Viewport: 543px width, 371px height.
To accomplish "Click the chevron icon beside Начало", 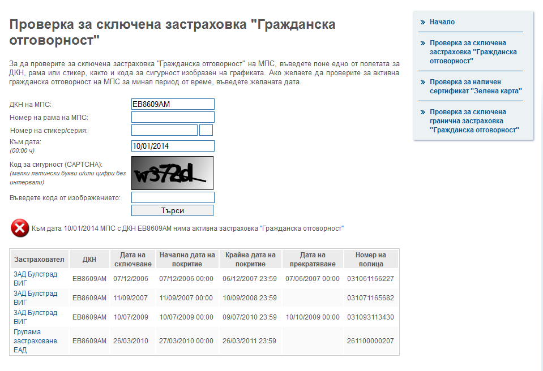I will pyautogui.click(x=422, y=22).
